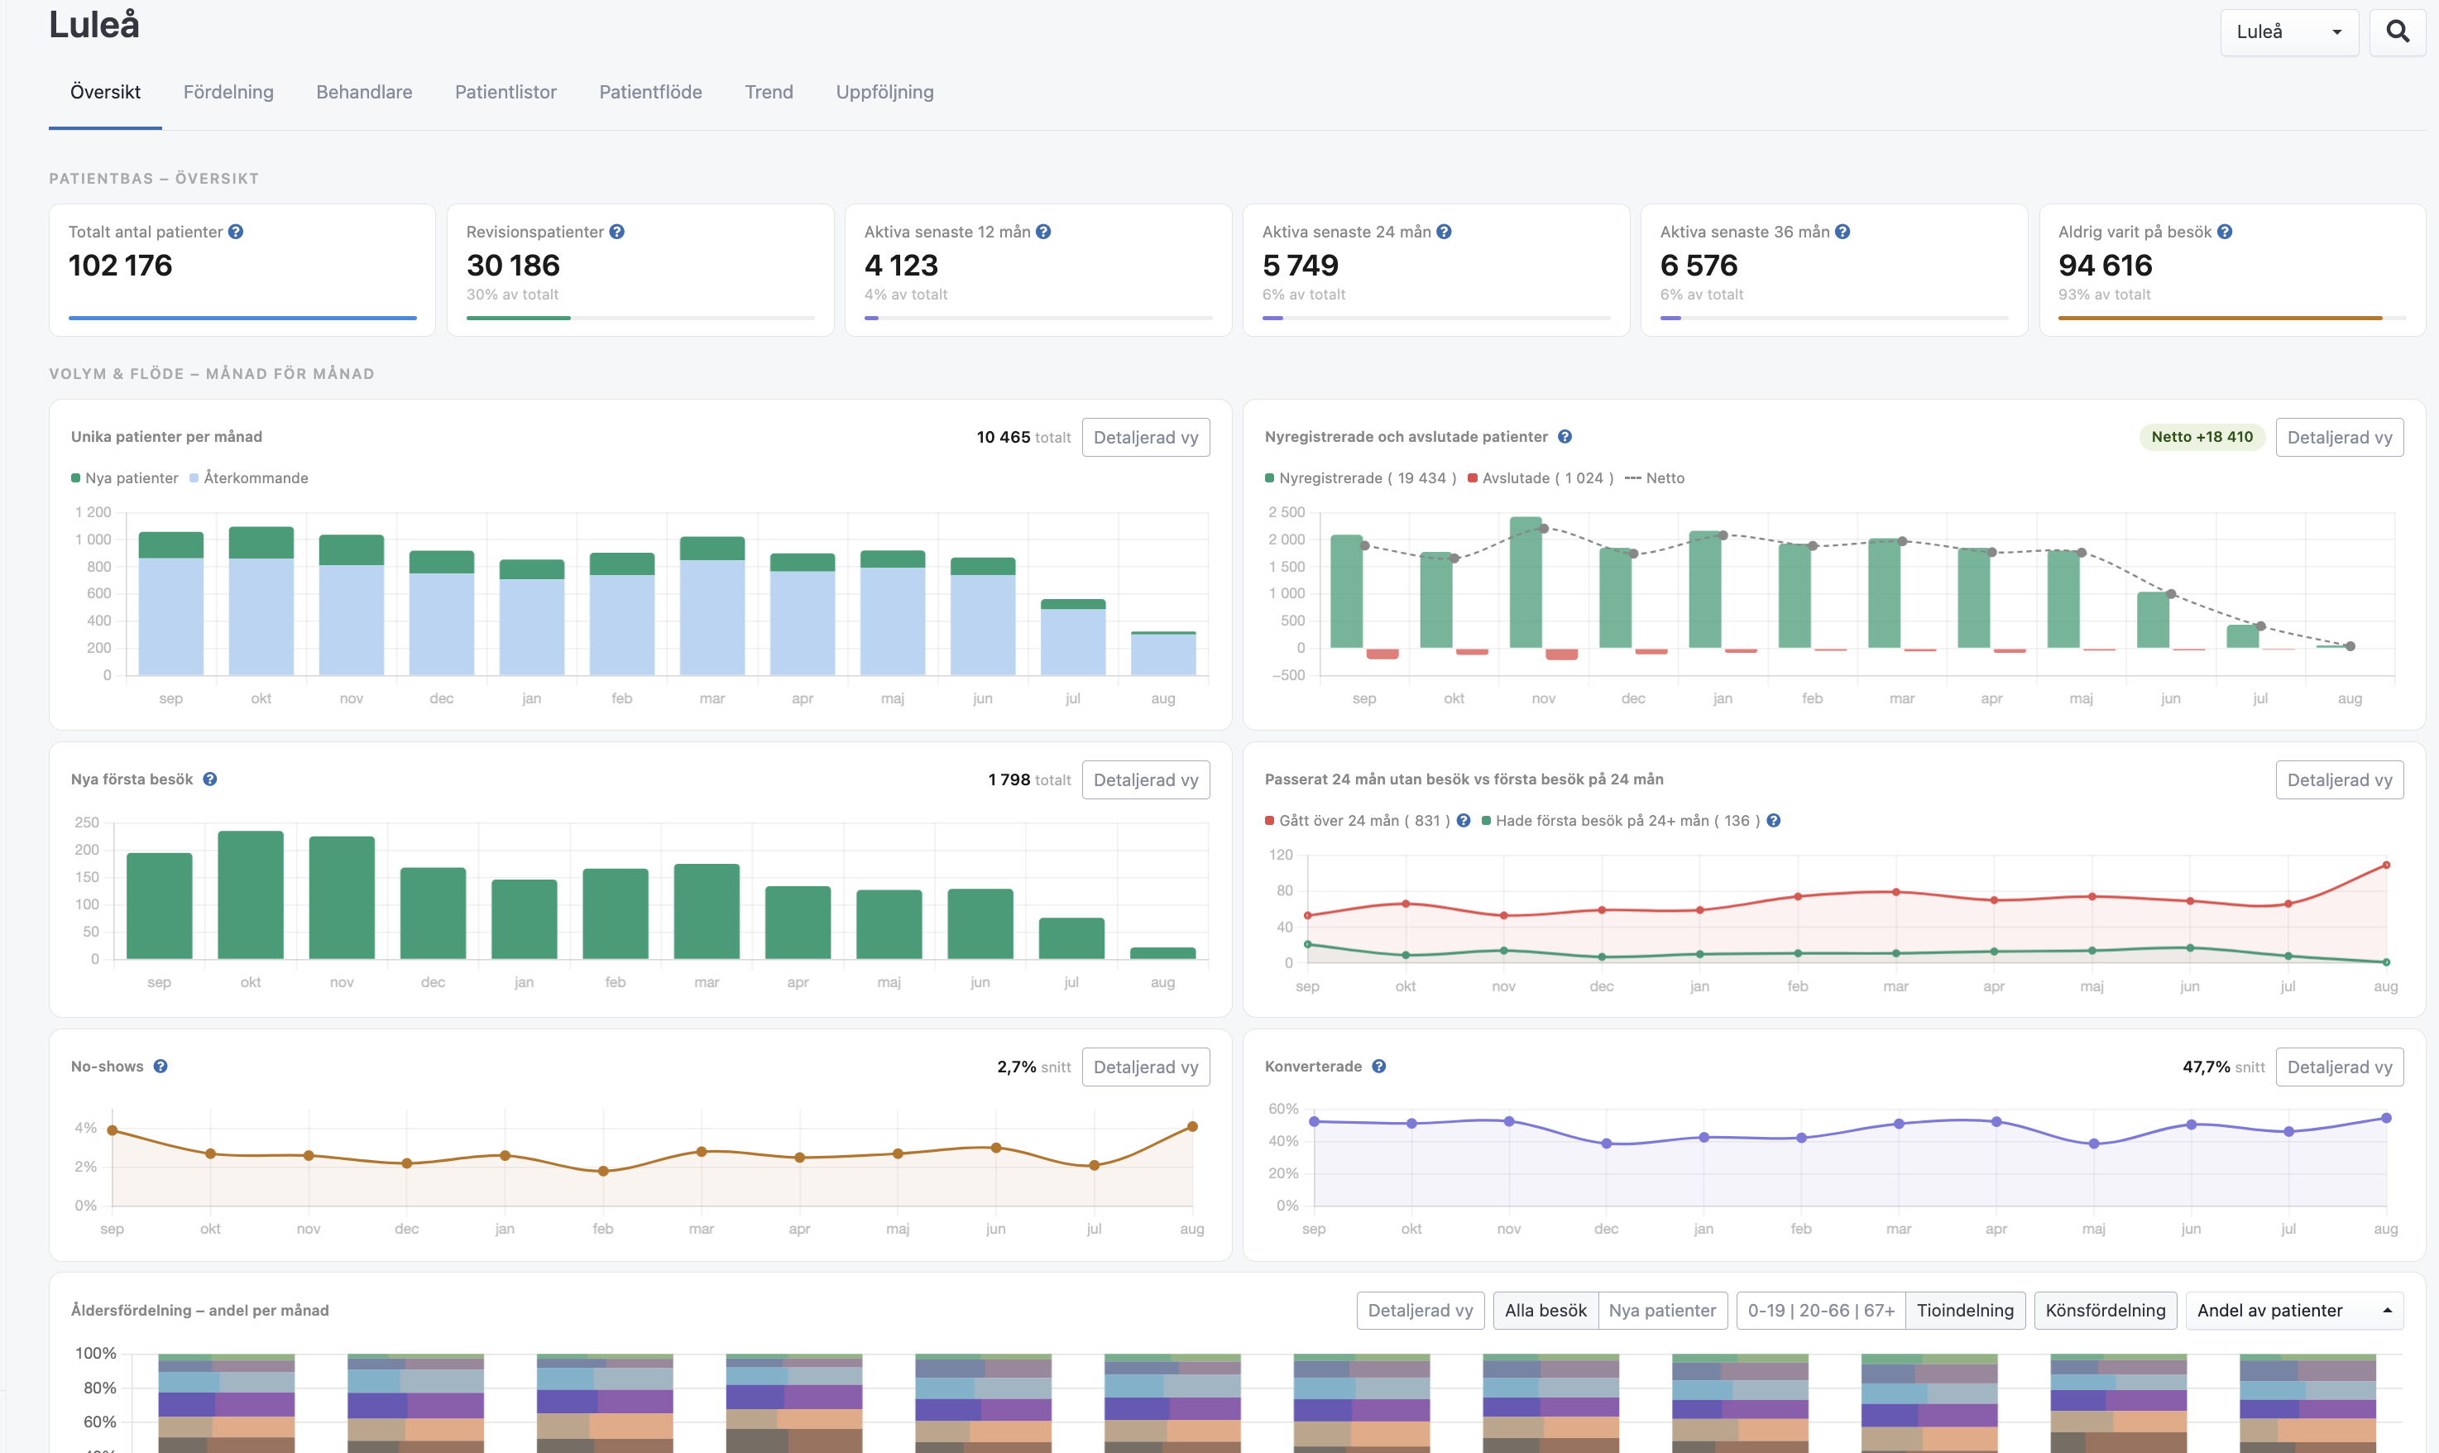Click the mar bar in Unika patienter chart

(x=712, y=606)
